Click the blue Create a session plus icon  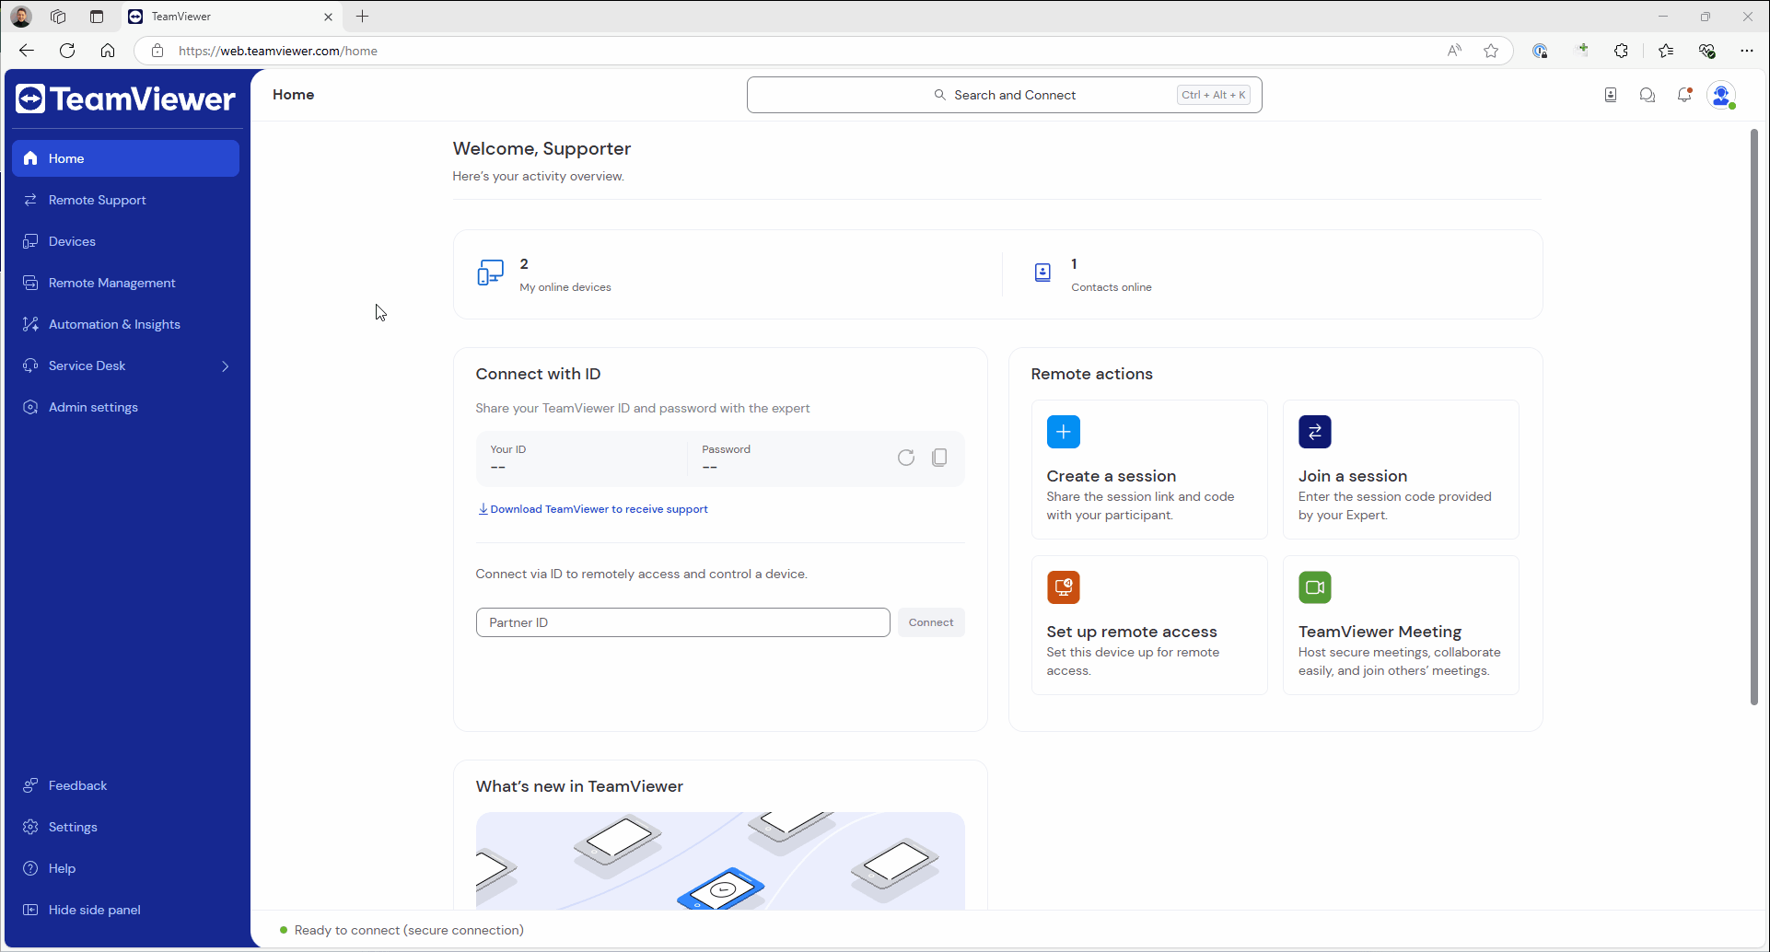(x=1063, y=432)
